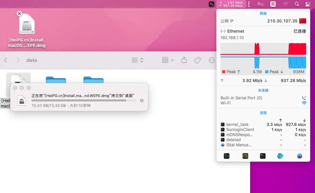Viewport: 315px width, 193px height.
Task: Select the second blue folder in data
Action: pyautogui.click(x=94, y=80)
